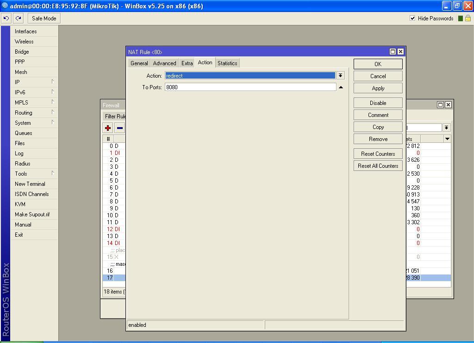Screen dimensions: 474x343
Task: Open ISDN Channels menu
Action: [34, 194]
